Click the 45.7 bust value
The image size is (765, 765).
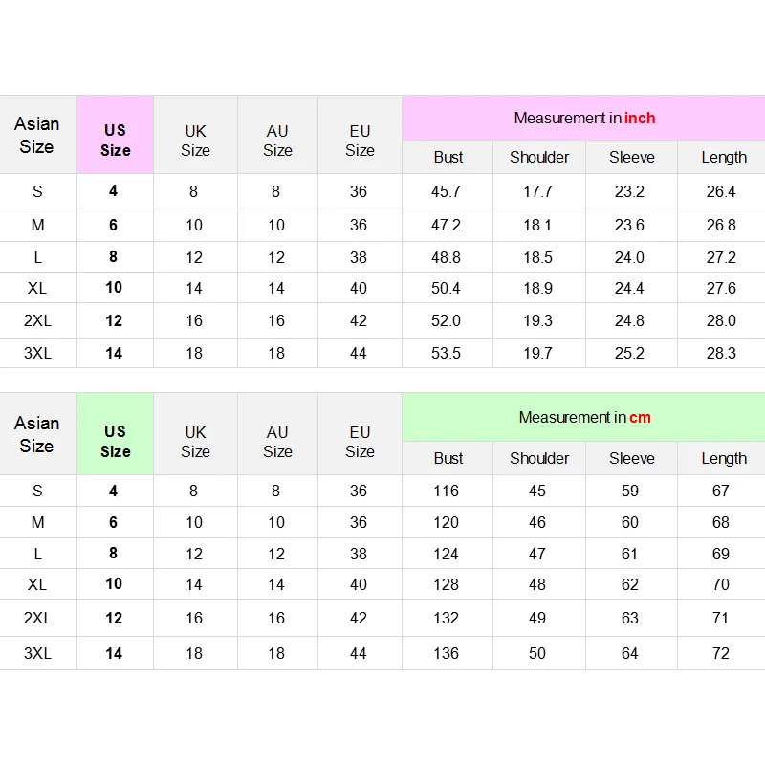[446, 191]
